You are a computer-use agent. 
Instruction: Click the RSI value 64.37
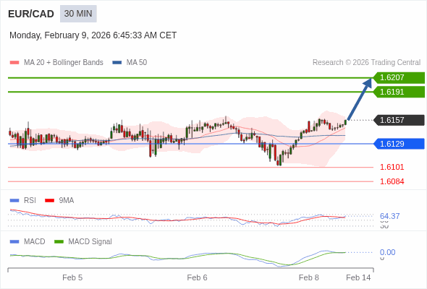coord(389,216)
